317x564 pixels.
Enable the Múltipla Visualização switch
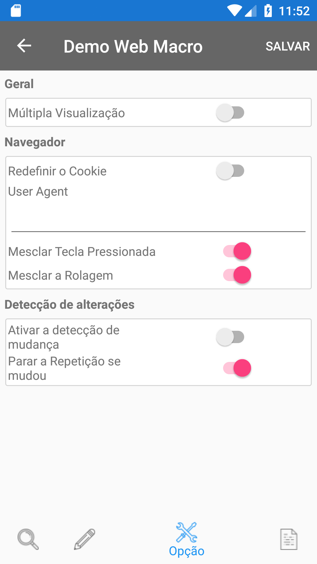point(230,113)
